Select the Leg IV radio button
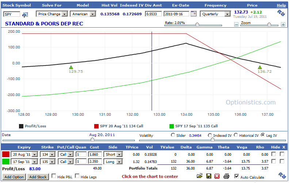Screen dimensions: 290x183 click(x=263, y=135)
